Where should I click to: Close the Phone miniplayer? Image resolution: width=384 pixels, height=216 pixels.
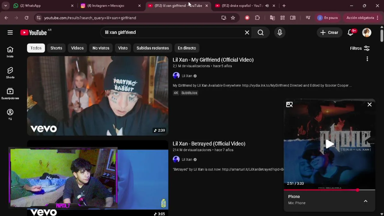[x=370, y=104]
